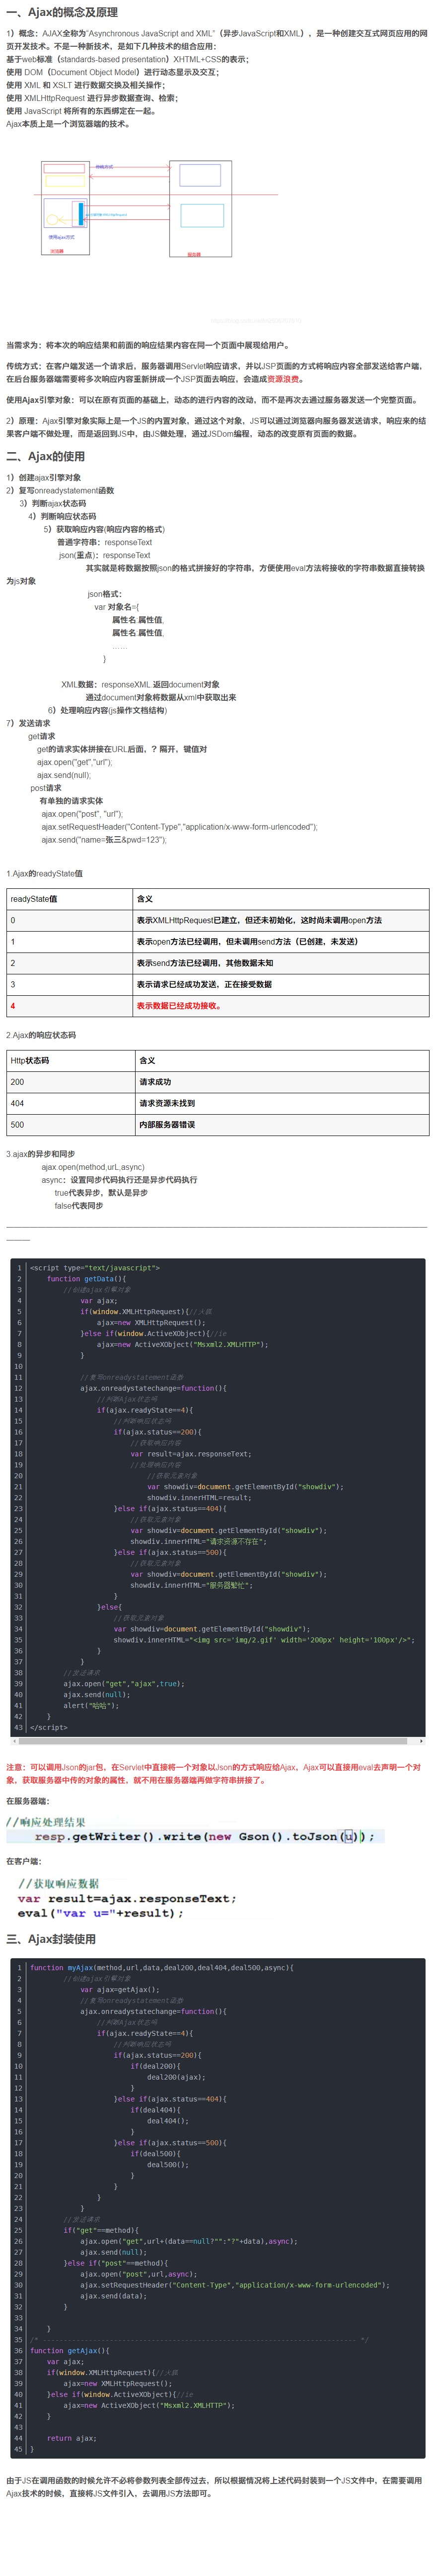The image size is (434, 2576).
Task: Click code line alert("哈哈");
Action: (91, 1706)
